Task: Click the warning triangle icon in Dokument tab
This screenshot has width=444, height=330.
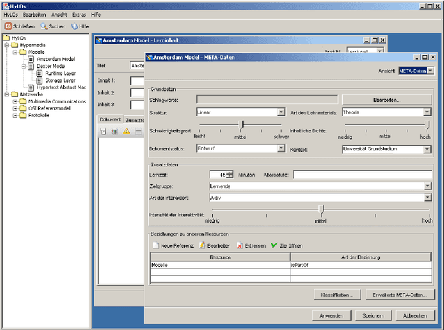Action: pos(127,132)
